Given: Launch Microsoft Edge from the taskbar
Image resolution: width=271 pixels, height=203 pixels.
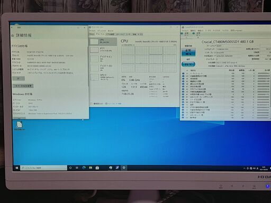Looking at the screenshot, I should (x=84, y=168).
